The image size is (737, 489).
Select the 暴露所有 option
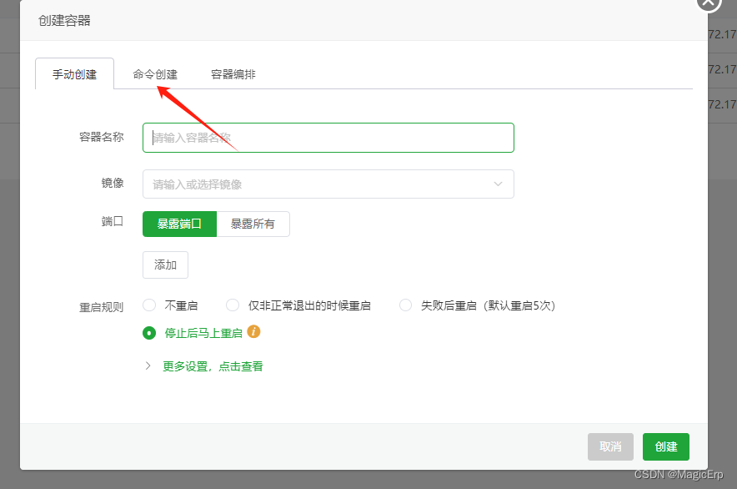tap(253, 224)
